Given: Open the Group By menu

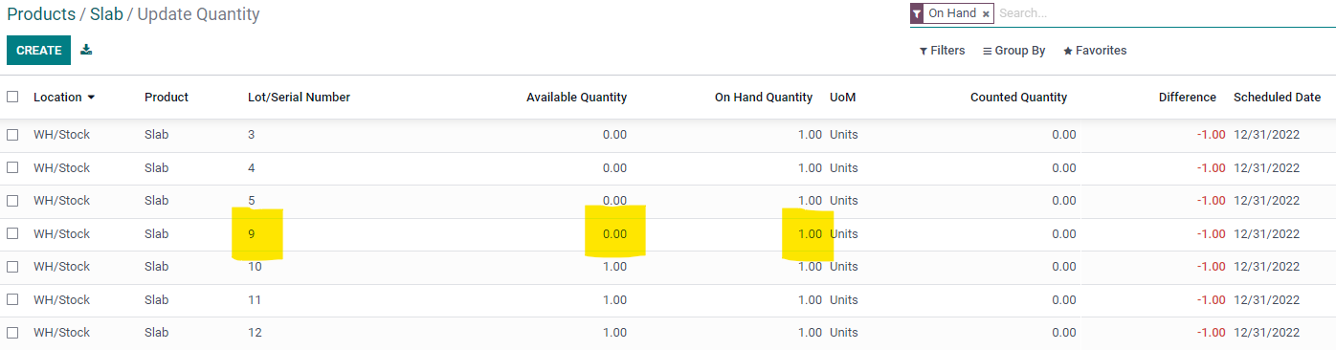Looking at the screenshot, I should pos(1013,51).
